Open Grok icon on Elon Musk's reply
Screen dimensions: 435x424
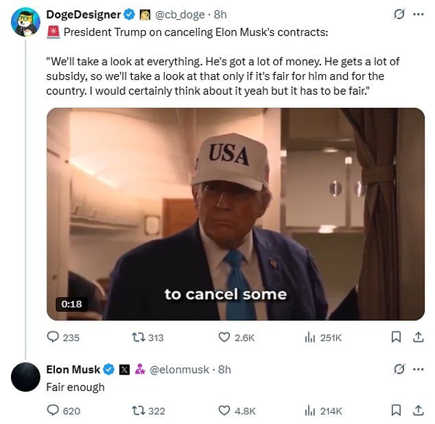click(x=399, y=369)
